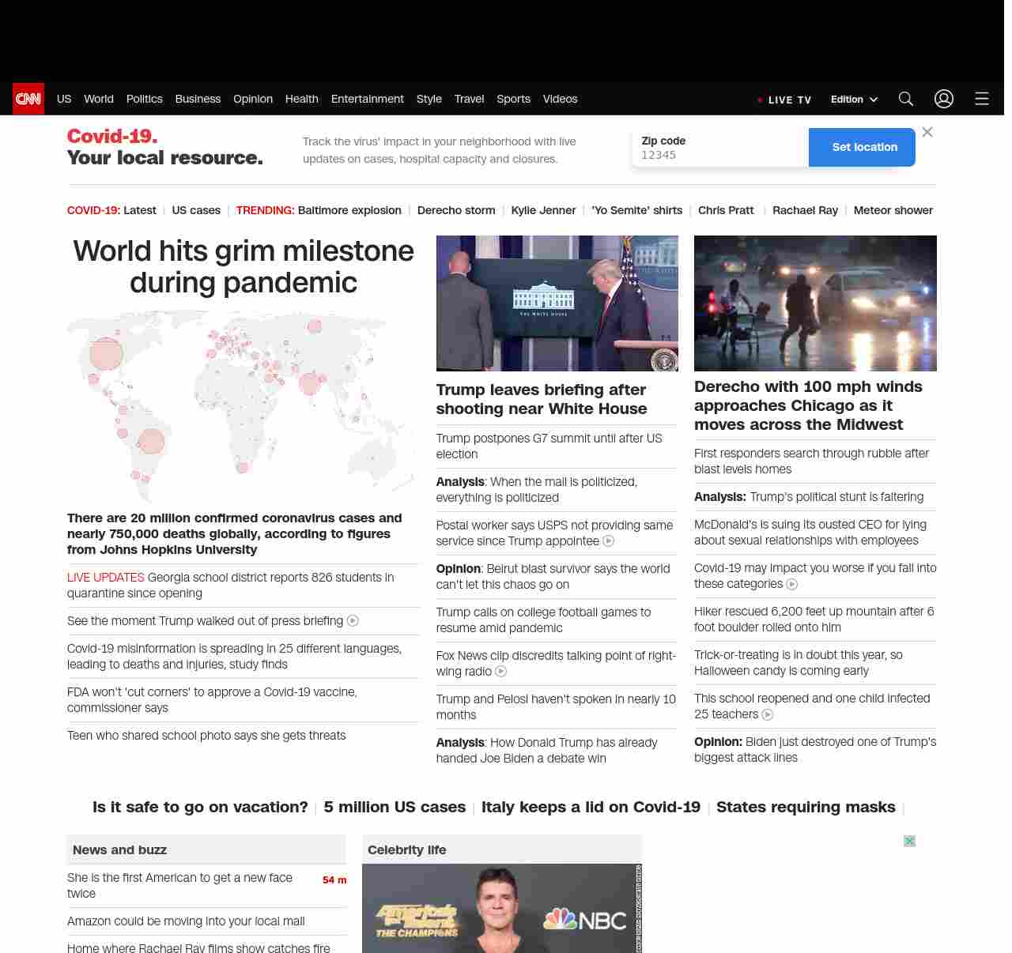1012x953 pixels.
Task: Click the CNN logo
Action: [28, 99]
